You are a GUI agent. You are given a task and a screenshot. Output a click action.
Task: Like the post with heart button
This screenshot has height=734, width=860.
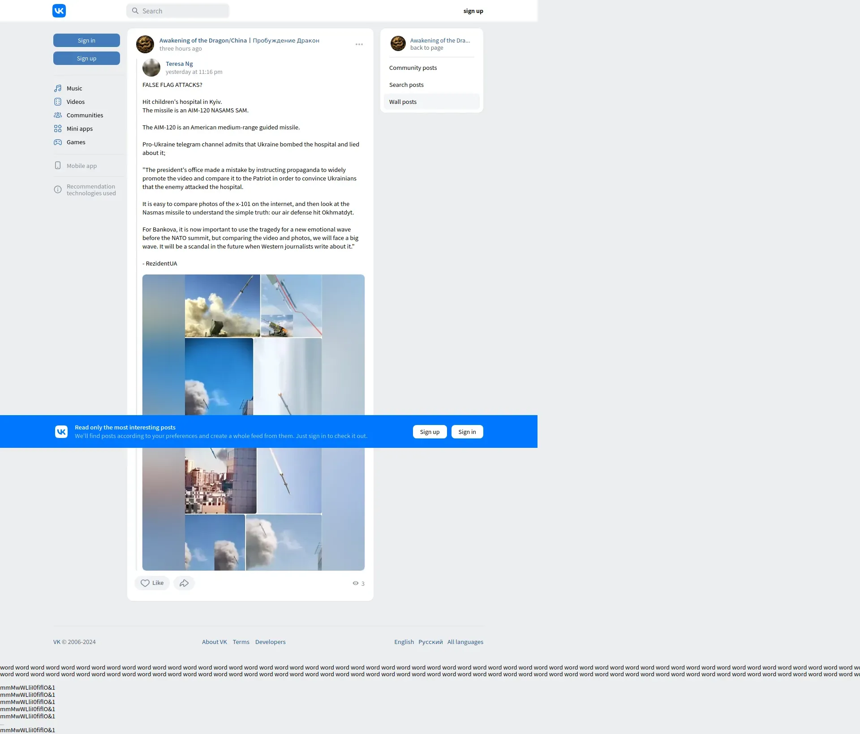point(152,583)
